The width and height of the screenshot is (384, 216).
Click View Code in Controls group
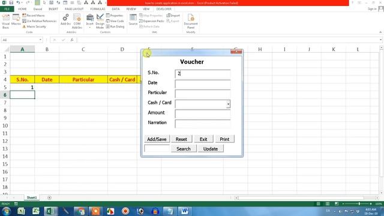tap(115, 21)
